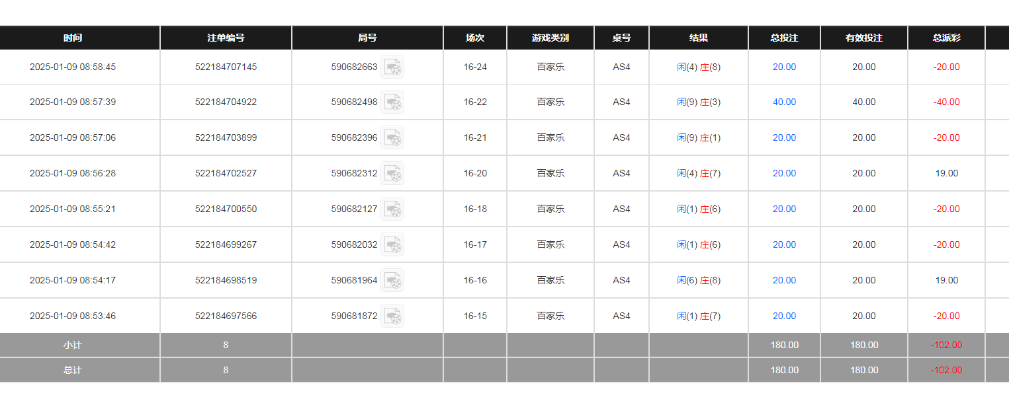Click total bet link for session 16-15

click(784, 316)
